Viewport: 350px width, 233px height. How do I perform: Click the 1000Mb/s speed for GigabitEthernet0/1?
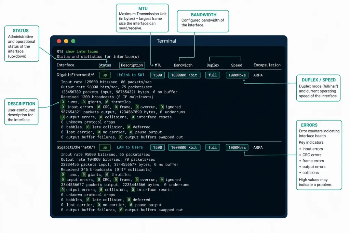point(237,147)
